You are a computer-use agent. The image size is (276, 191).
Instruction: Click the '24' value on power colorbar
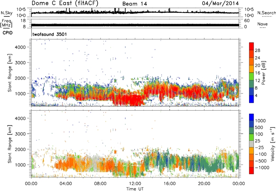click(257, 58)
